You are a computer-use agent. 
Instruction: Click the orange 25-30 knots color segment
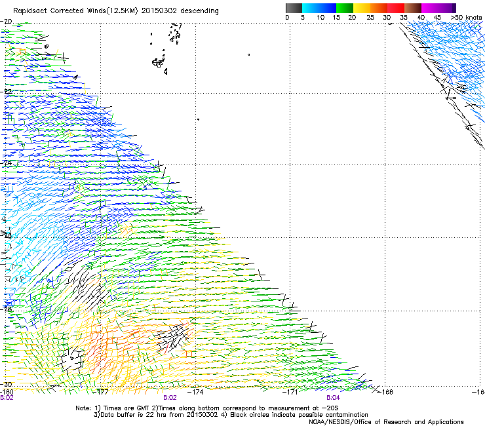coord(379,8)
